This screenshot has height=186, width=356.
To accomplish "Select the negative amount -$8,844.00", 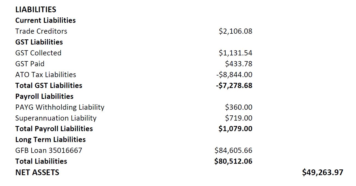I will pos(234,75).
